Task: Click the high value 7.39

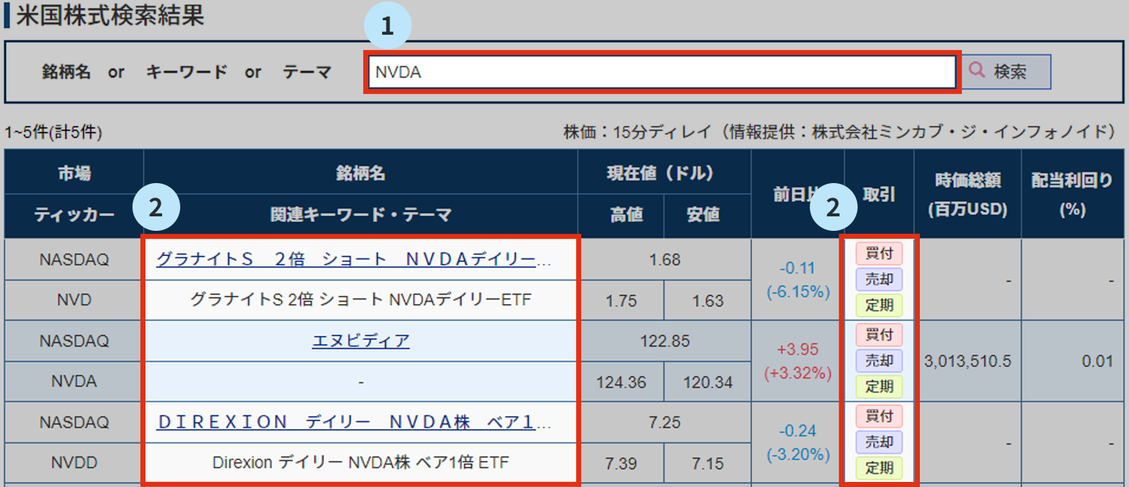Action: point(621,462)
